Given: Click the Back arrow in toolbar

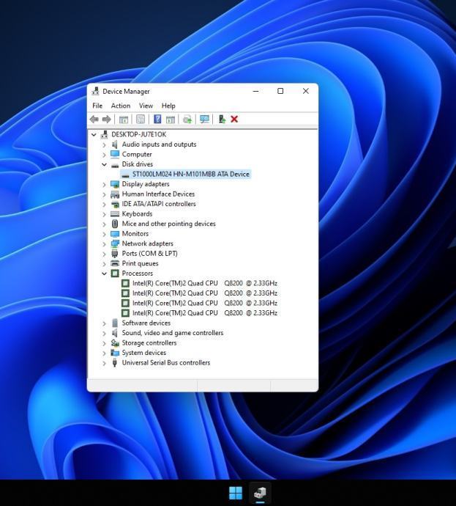Looking at the screenshot, I should [94, 119].
